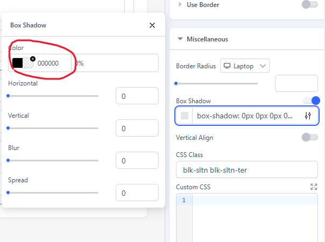Click the Blur value input box
The image size is (325, 242).
[x=137, y=161]
